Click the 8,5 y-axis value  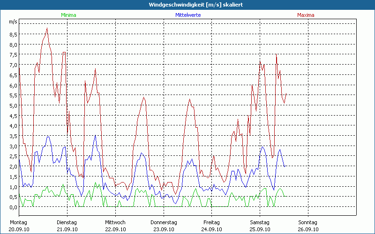(x=14, y=34)
